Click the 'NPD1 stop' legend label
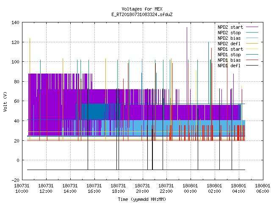271x203 pixels. click(x=229, y=55)
